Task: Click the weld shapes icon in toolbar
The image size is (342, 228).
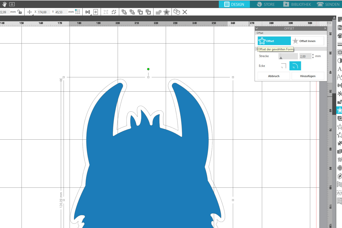Action: pos(158,12)
